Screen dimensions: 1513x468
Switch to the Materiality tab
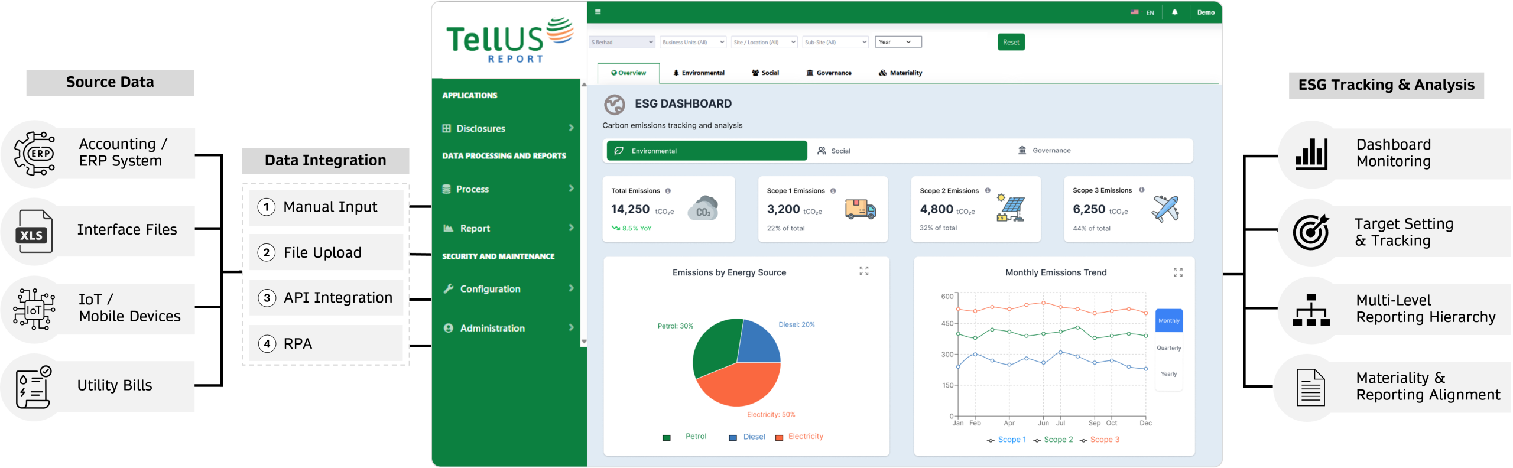(x=900, y=73)
